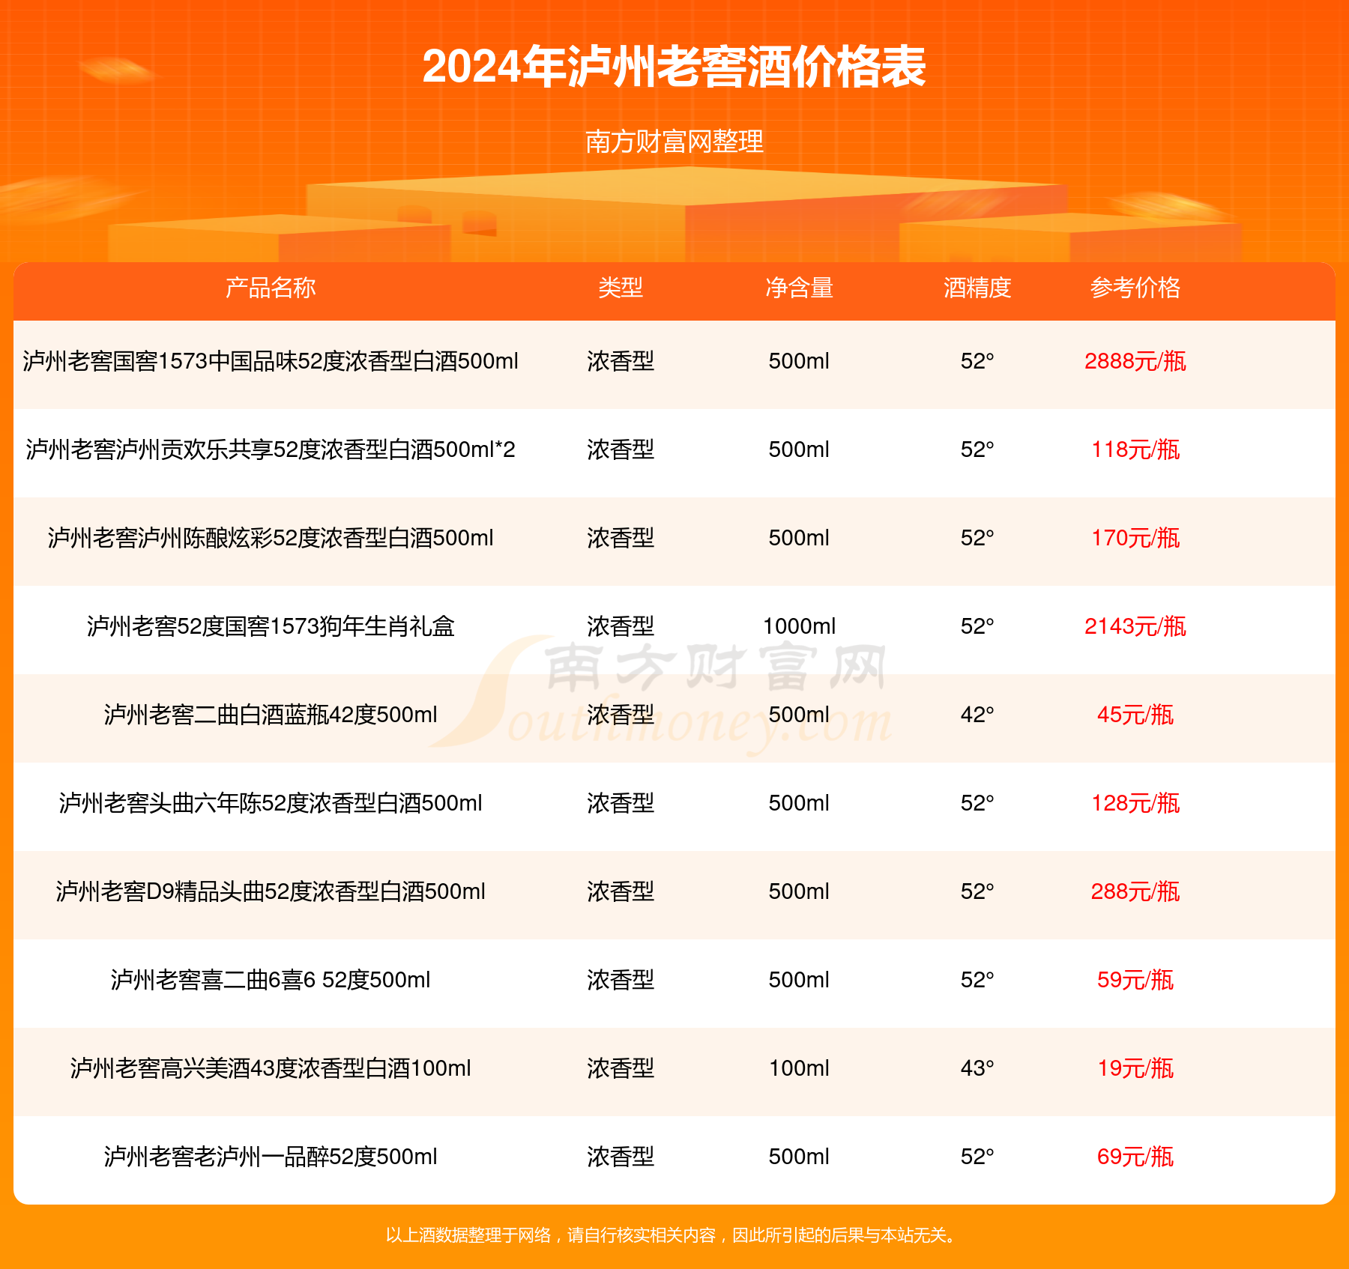Click the title 2024年泸州老窖酒价格表
Image resolution: width=1349 pixels, height=1269 pixels.
click(674, 67)
